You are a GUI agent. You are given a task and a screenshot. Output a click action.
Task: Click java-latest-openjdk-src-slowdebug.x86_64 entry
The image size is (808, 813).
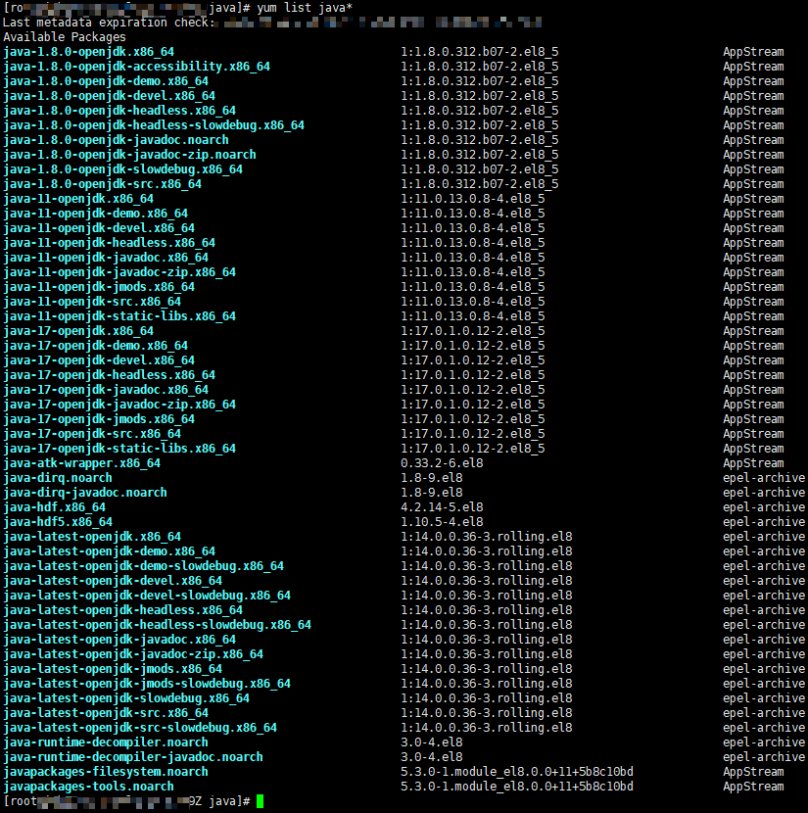[140, 728]
